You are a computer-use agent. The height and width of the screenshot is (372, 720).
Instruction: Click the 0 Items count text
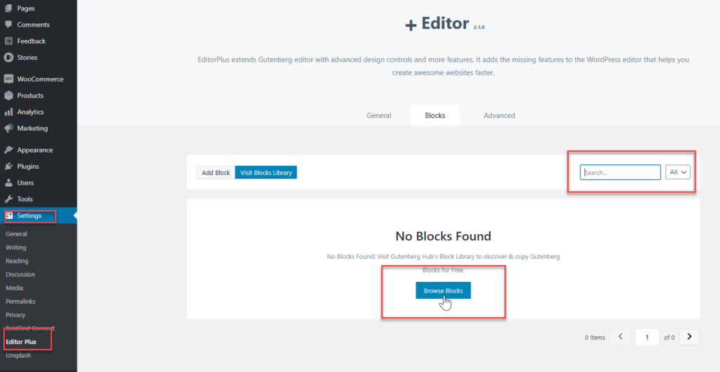(x=595, y=338)
